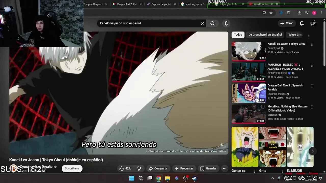Click the blue sound-waves extension icon
This screenshot has width=326, height=183.
point(281,13)
